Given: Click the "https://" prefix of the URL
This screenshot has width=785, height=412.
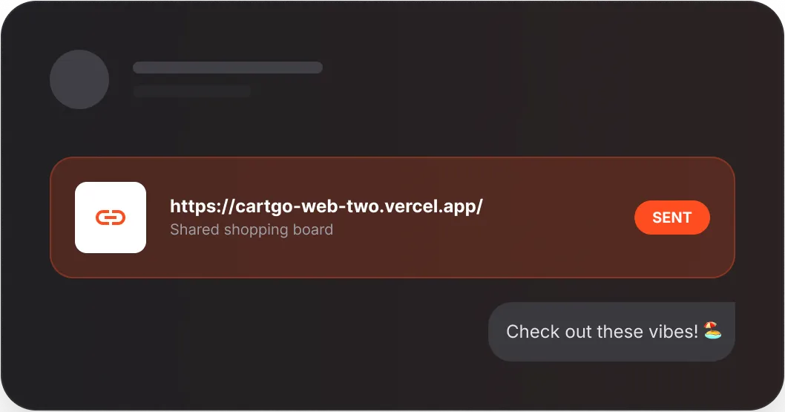Looking at the screenshot, I should pos(196,206).
